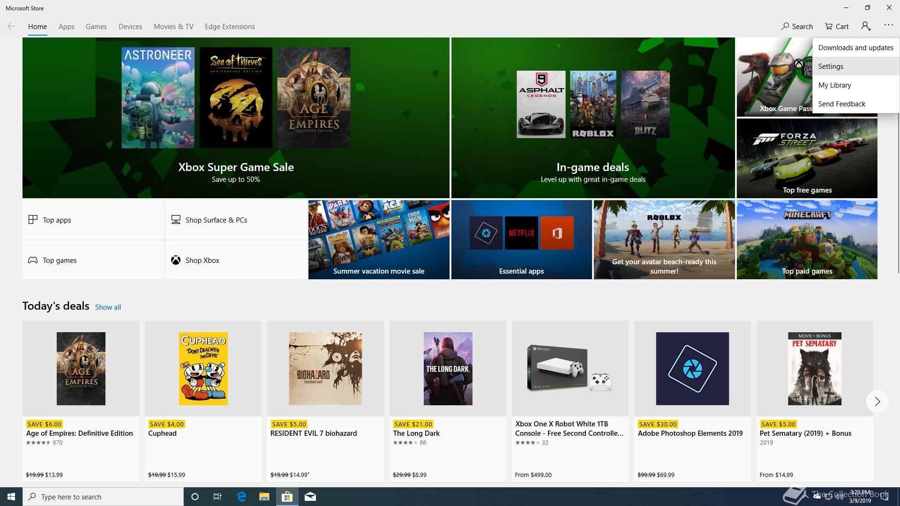Switch to the Games tab
Screen dimensions: 900x506
(x=96, y=27)
